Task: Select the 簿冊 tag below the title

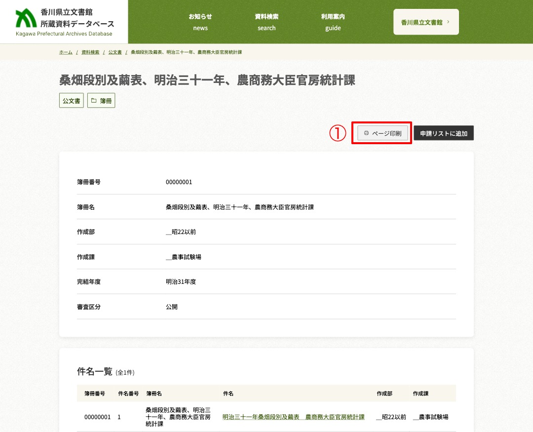Action: (101, 100)
